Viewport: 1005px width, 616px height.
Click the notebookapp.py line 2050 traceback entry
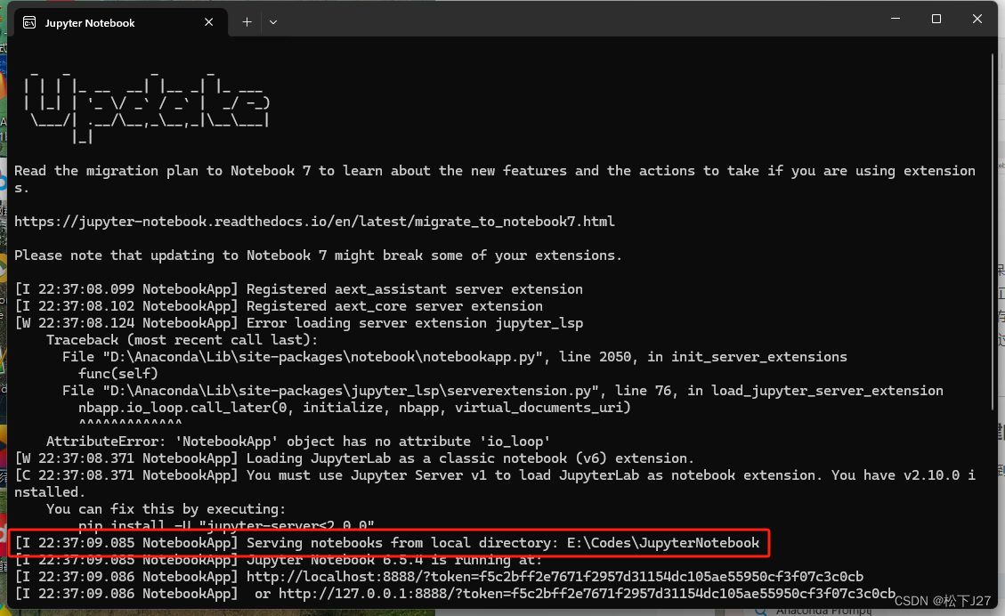pos(454,357)
